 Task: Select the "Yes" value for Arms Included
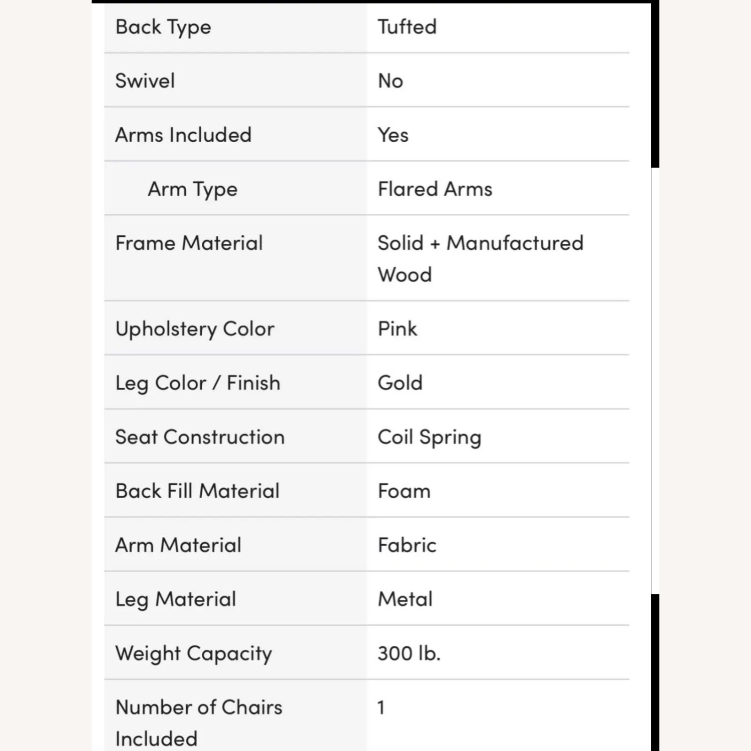point(393,135)
